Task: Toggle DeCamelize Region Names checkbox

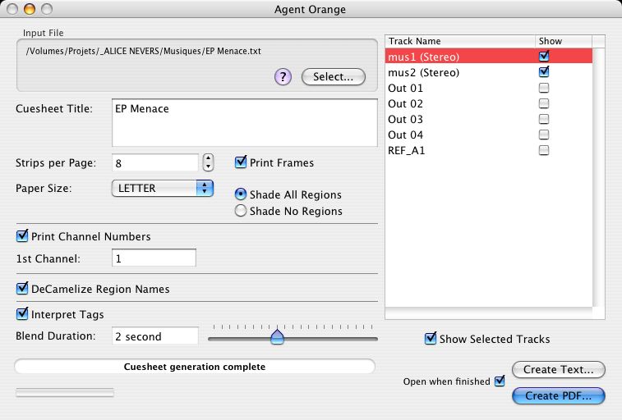Action: (x=22, y=289)
